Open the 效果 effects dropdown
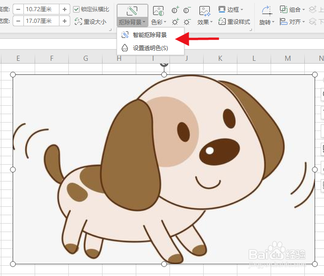The image size is (324, 276). point(205,22)
